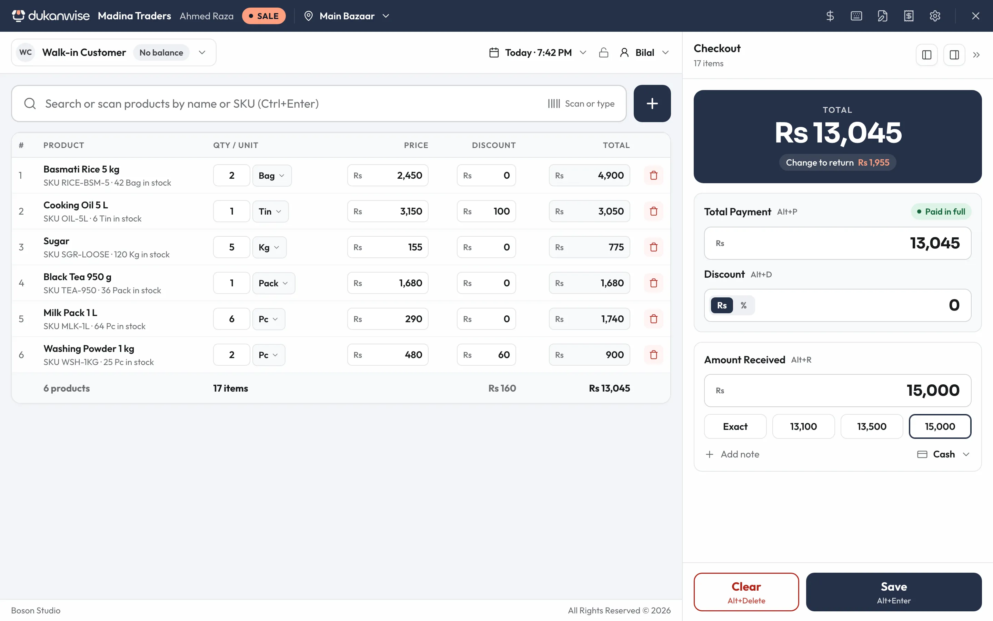Open Today 7:42 PM date dropdown
Screen dimensions: 993x621
click(x=538, y=52)
